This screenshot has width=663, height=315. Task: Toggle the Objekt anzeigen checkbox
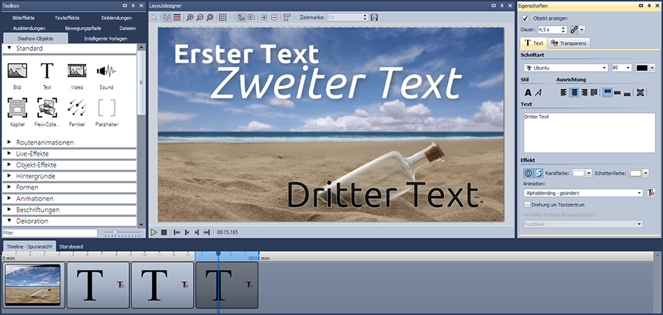point(526,18)
